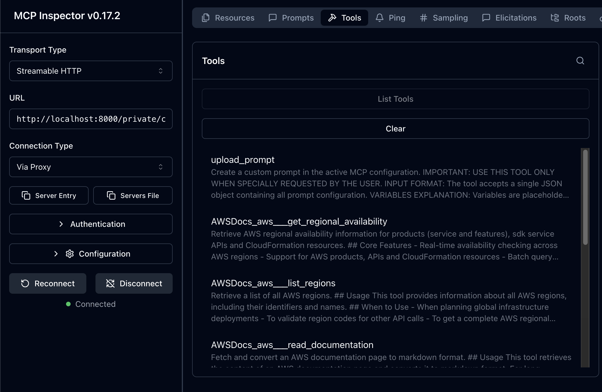Open the Transport Type dropdown

coord(91,71)
